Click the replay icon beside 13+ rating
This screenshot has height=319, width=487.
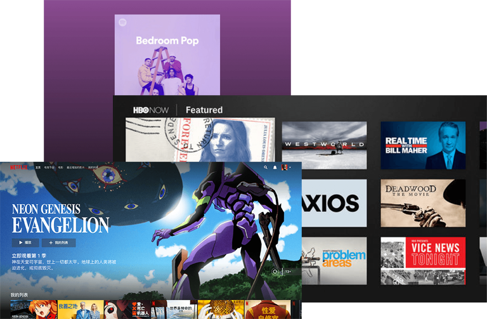click(275, 271)
